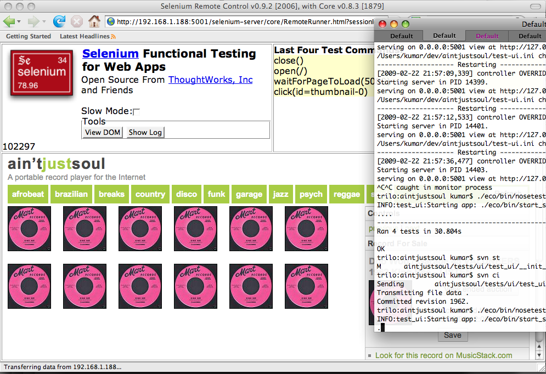
Task: Click the View DOM button
Action: point(103,132)
